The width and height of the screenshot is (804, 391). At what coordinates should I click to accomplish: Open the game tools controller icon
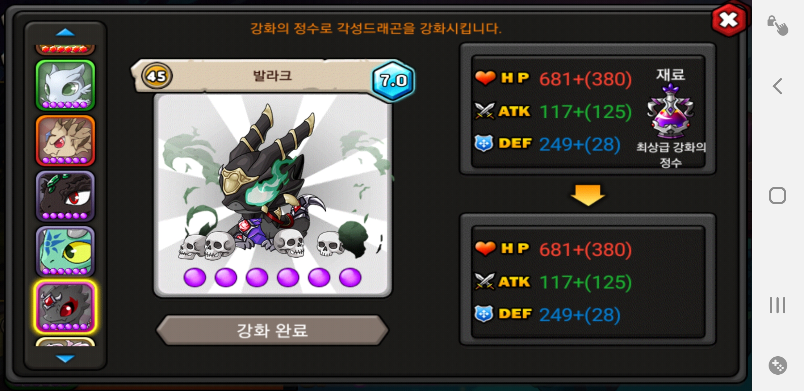(778, 365)
